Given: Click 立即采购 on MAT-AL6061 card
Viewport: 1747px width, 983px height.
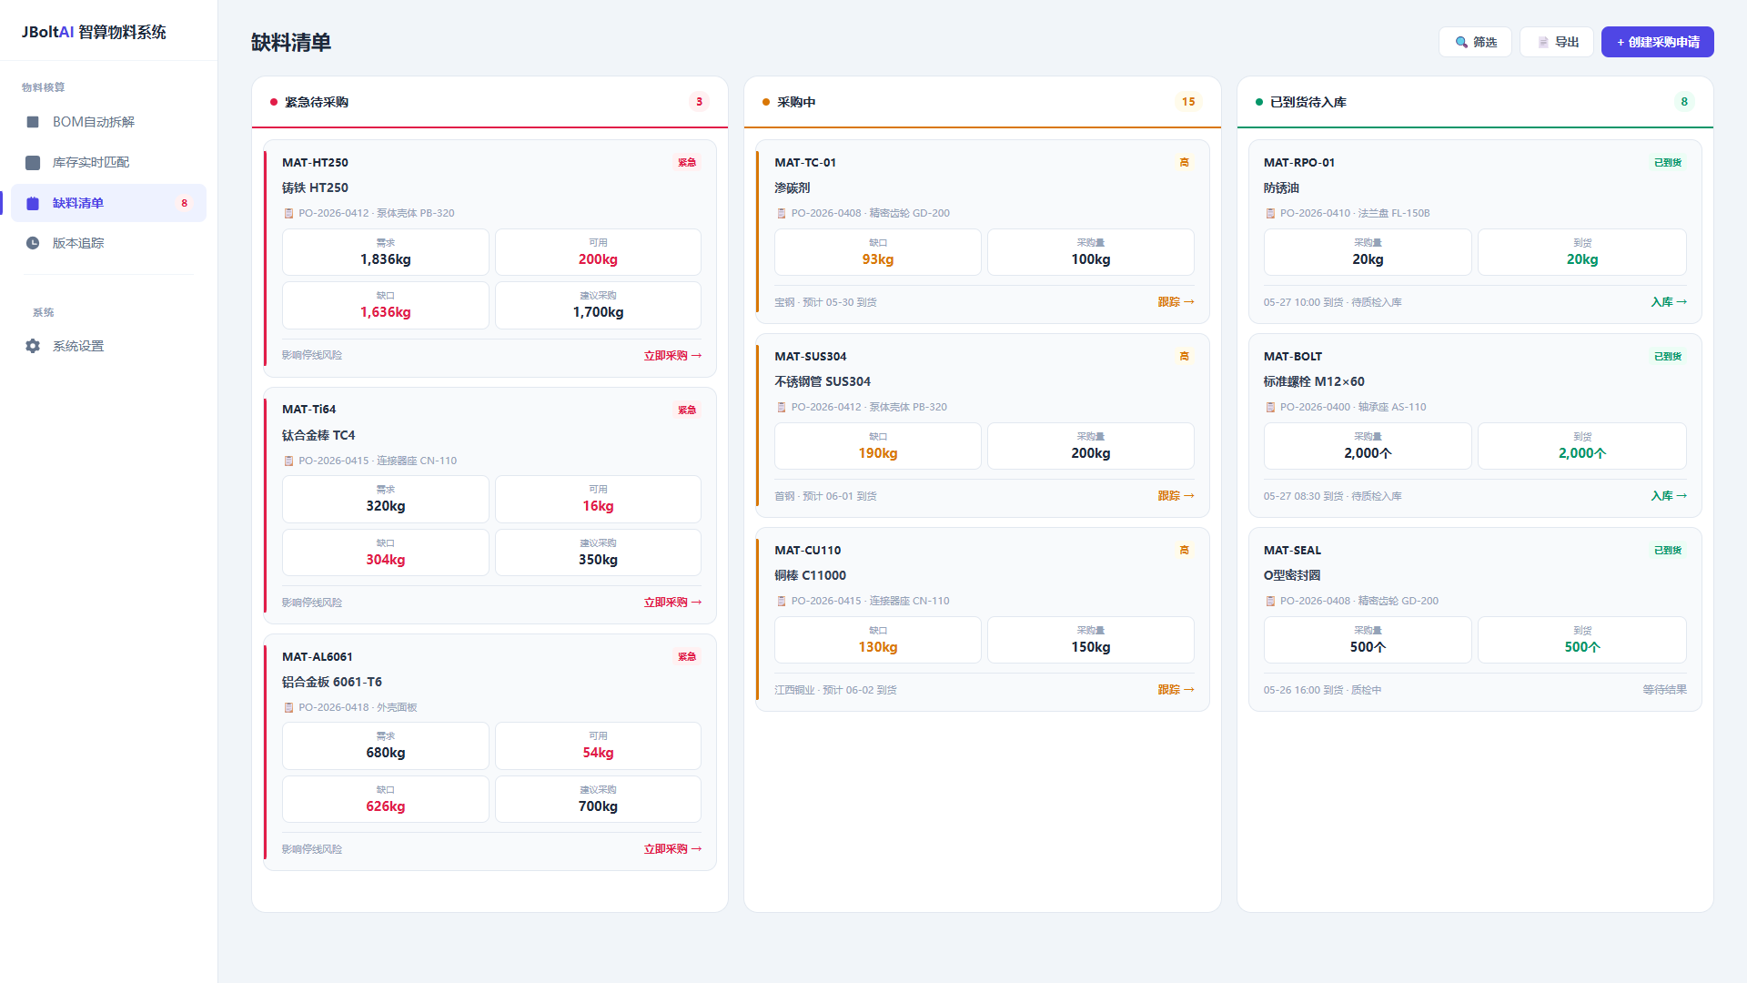Looking at the screenshot, I should pyautogui.click(x=672, y=849).
